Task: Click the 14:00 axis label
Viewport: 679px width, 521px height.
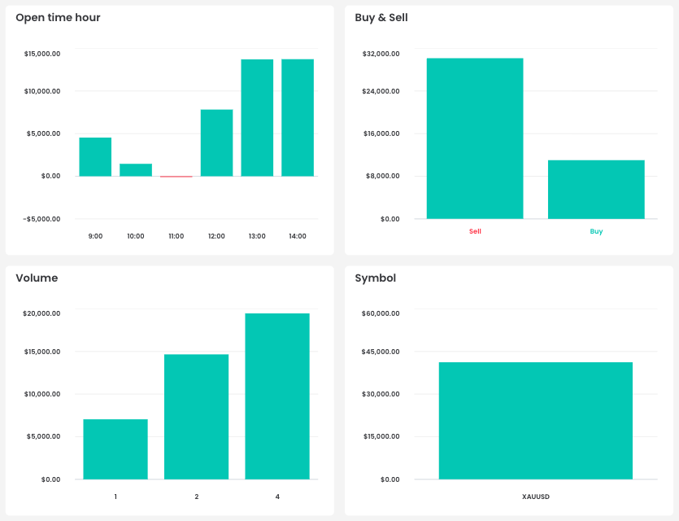Action: point(297,236)
